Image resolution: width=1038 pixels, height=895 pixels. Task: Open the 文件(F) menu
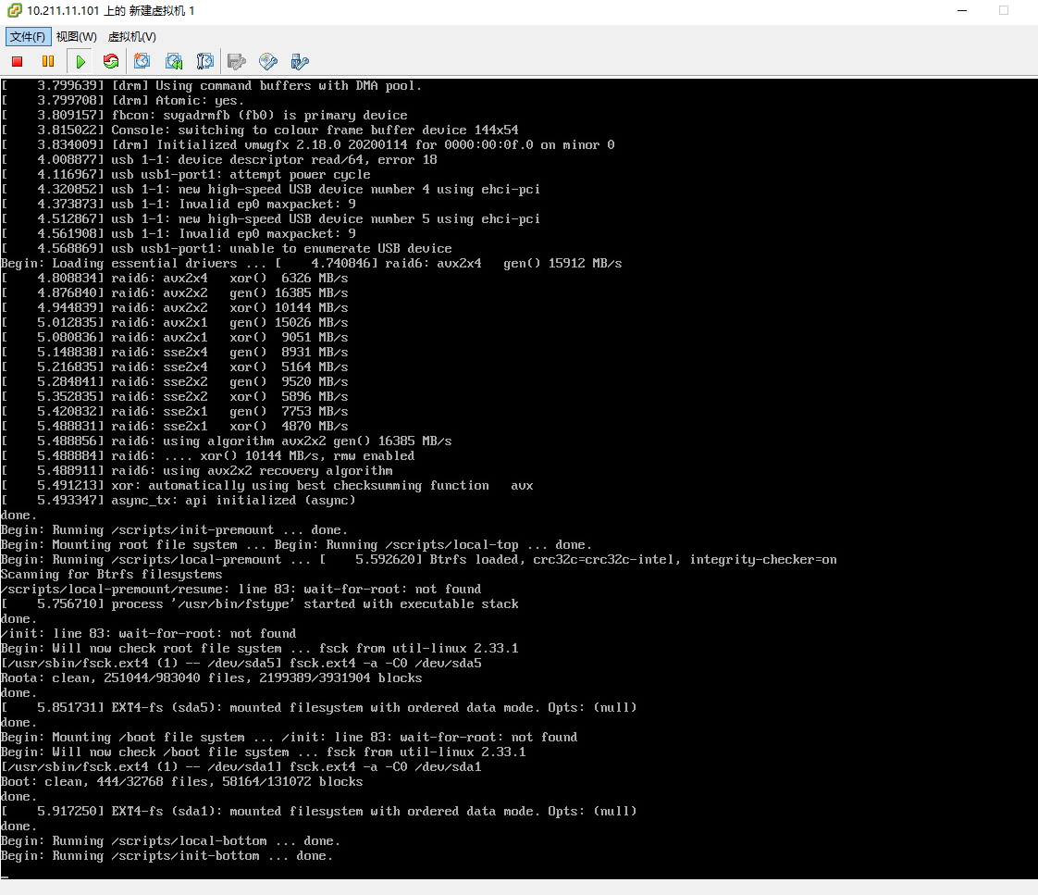(x=28, y=36)
